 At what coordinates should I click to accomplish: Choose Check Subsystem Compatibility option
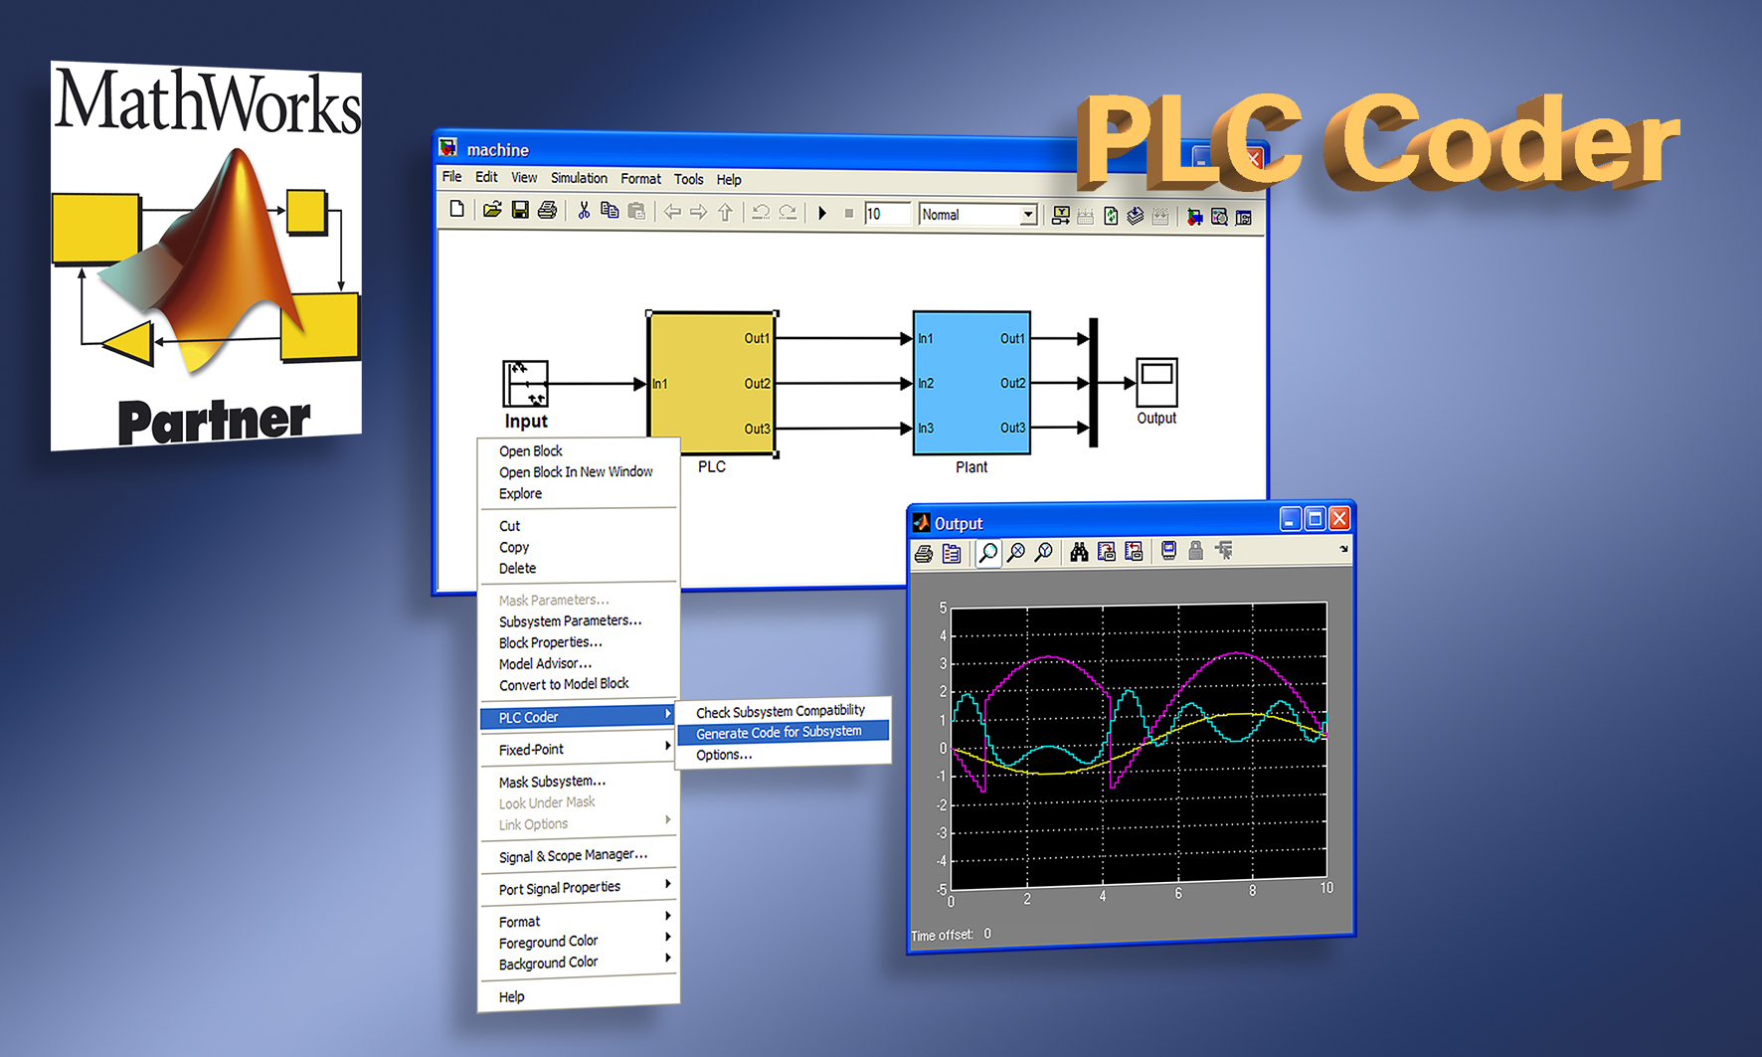pyautogui.click(x=781, y=711)
